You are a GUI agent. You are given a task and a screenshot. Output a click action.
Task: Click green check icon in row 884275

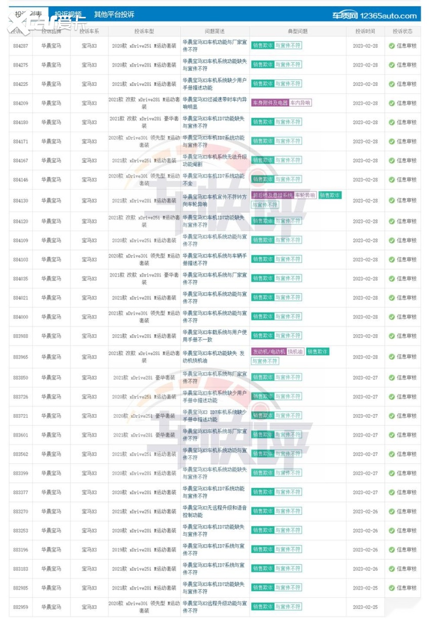[x=392, y=65]
